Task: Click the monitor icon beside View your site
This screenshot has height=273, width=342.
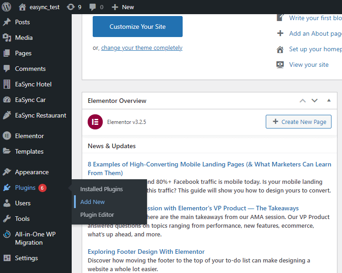Action: (280, 64)
